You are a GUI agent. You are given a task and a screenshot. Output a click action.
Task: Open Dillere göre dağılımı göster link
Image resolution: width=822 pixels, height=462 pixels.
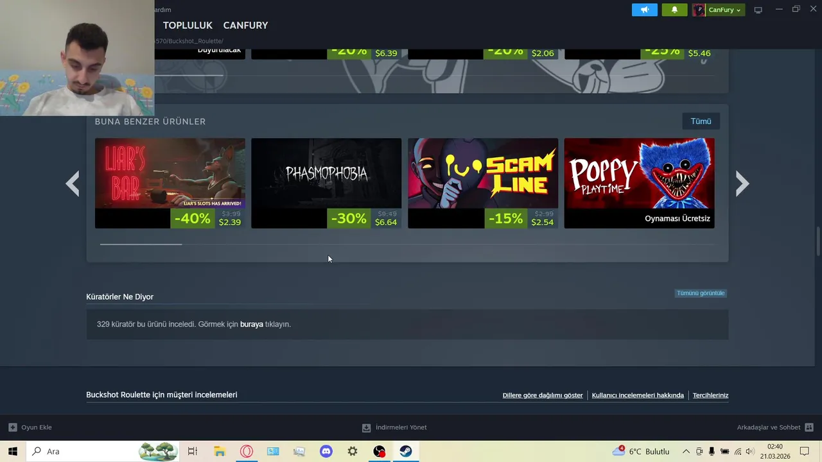click(x=543, y=395)
